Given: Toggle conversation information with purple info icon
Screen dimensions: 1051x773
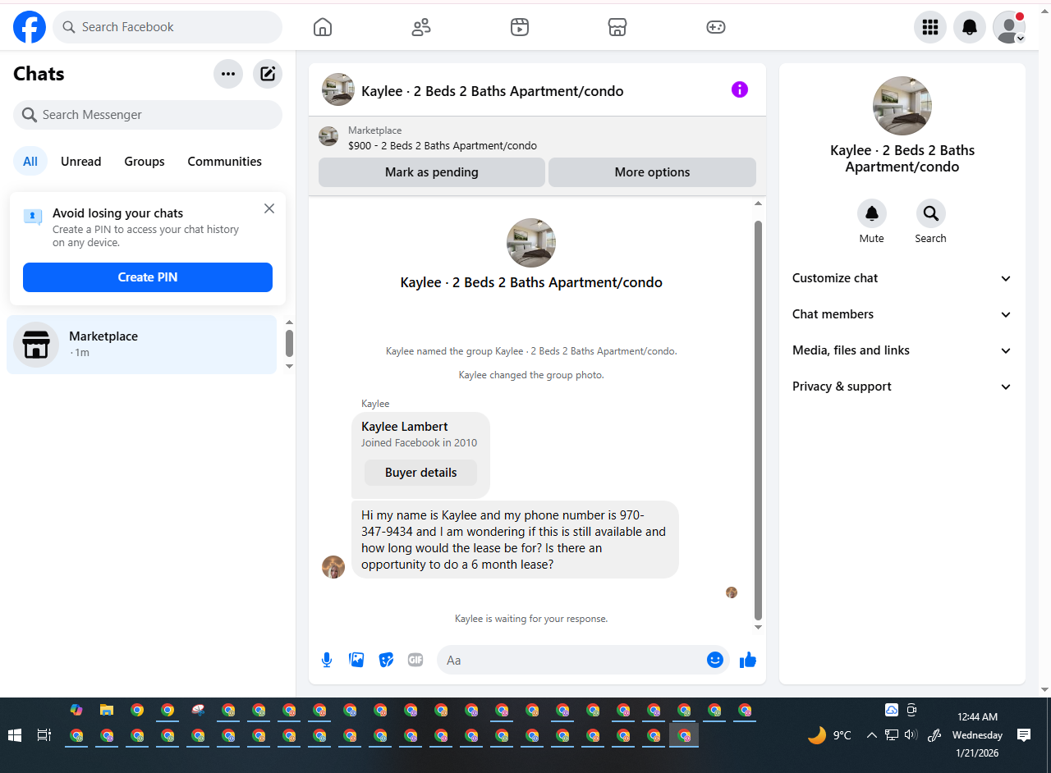Looking at the screenshot, I should click(740, 89).
